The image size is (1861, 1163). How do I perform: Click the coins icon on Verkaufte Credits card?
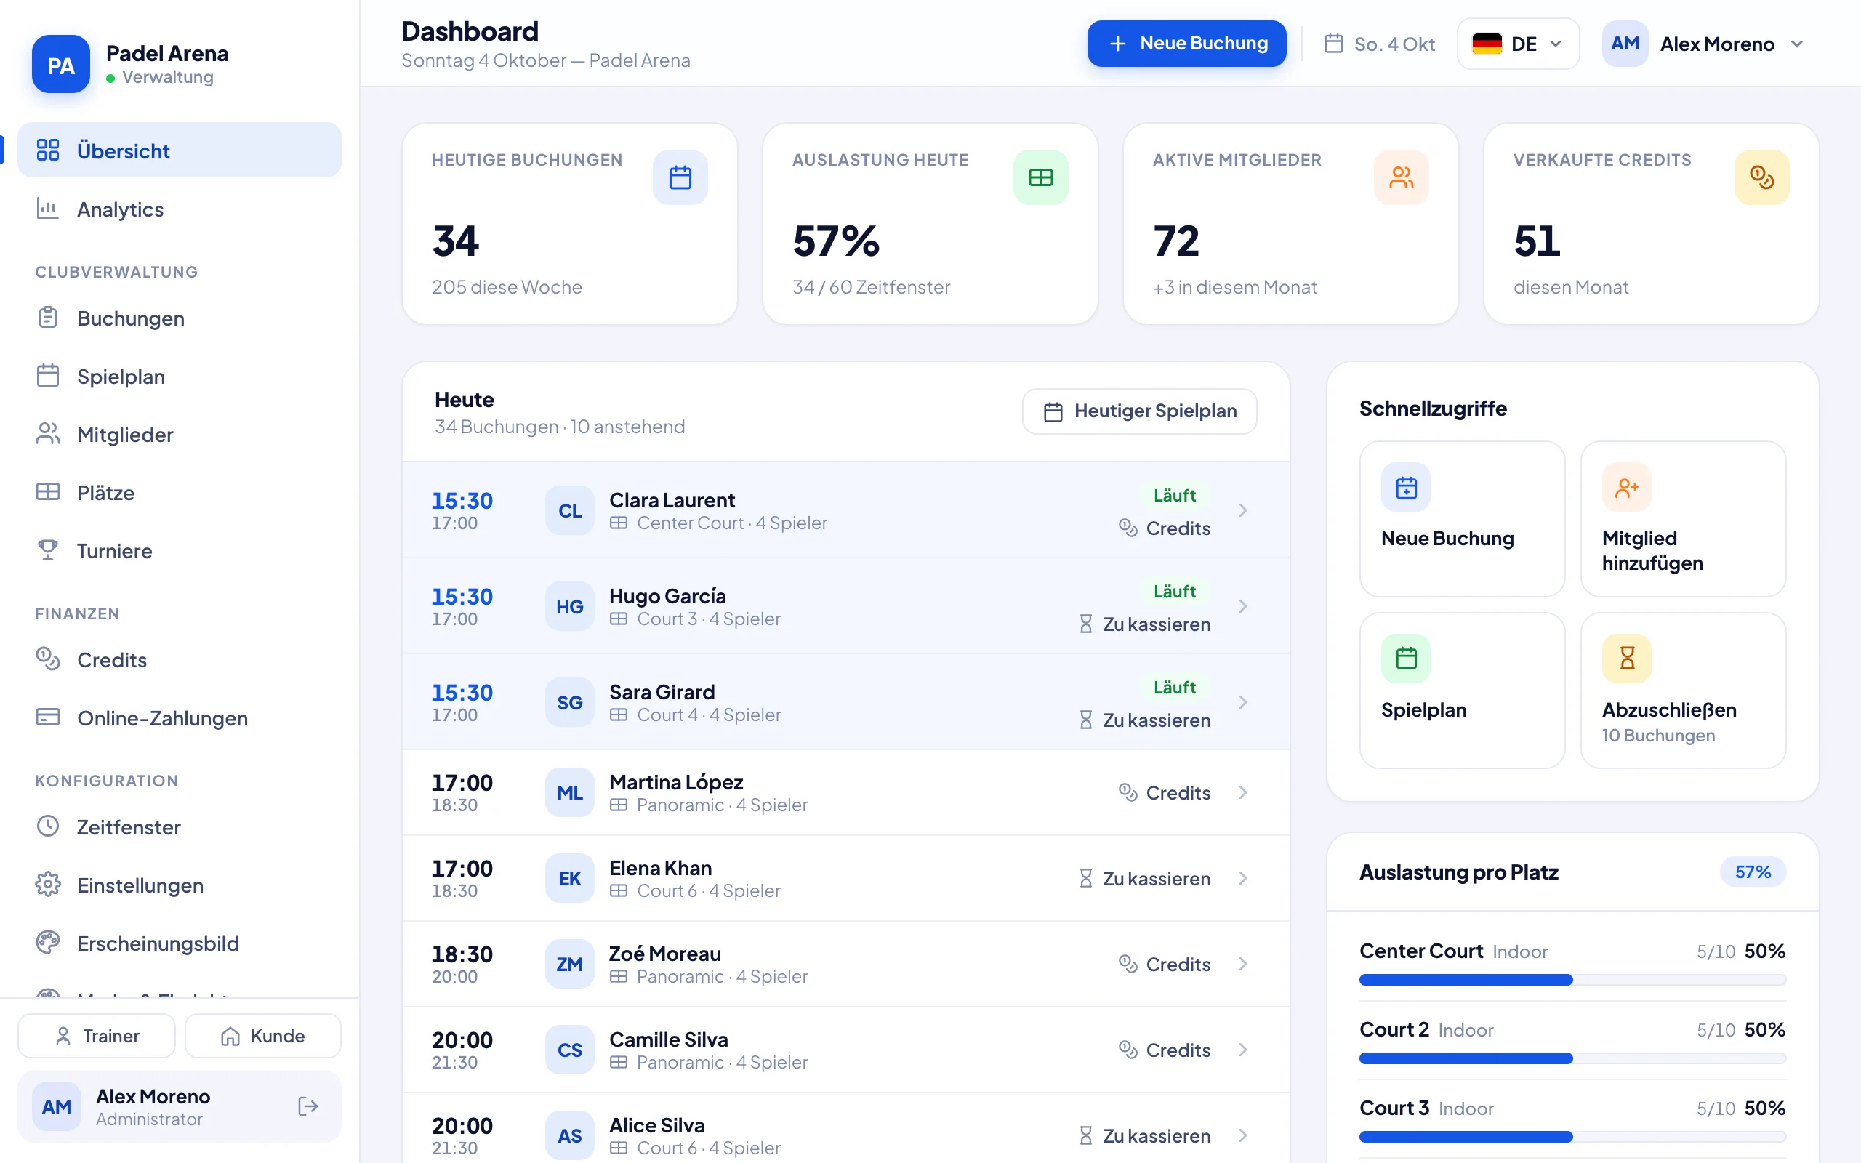(x=1762, y=177)
